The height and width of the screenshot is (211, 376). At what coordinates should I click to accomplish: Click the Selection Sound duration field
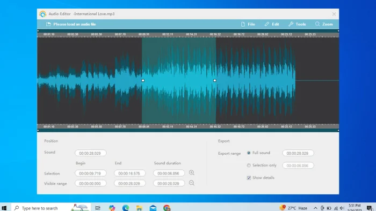[169, 173]
